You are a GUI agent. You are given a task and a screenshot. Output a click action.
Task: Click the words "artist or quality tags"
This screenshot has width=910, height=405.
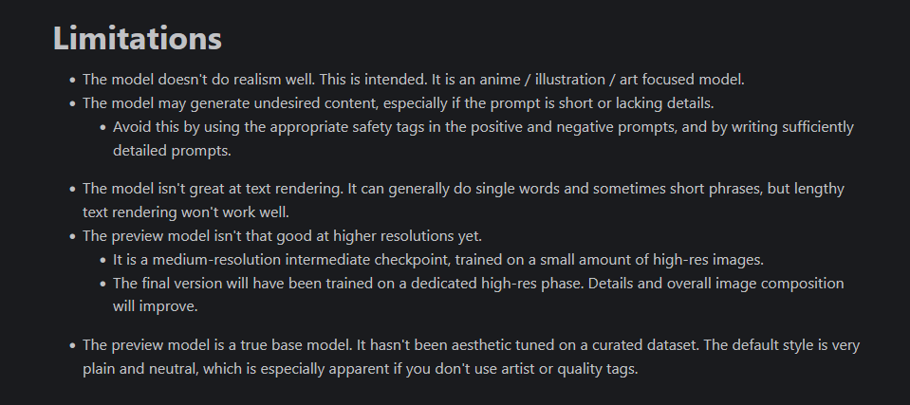pyautogui.click(x=557, y=369)
